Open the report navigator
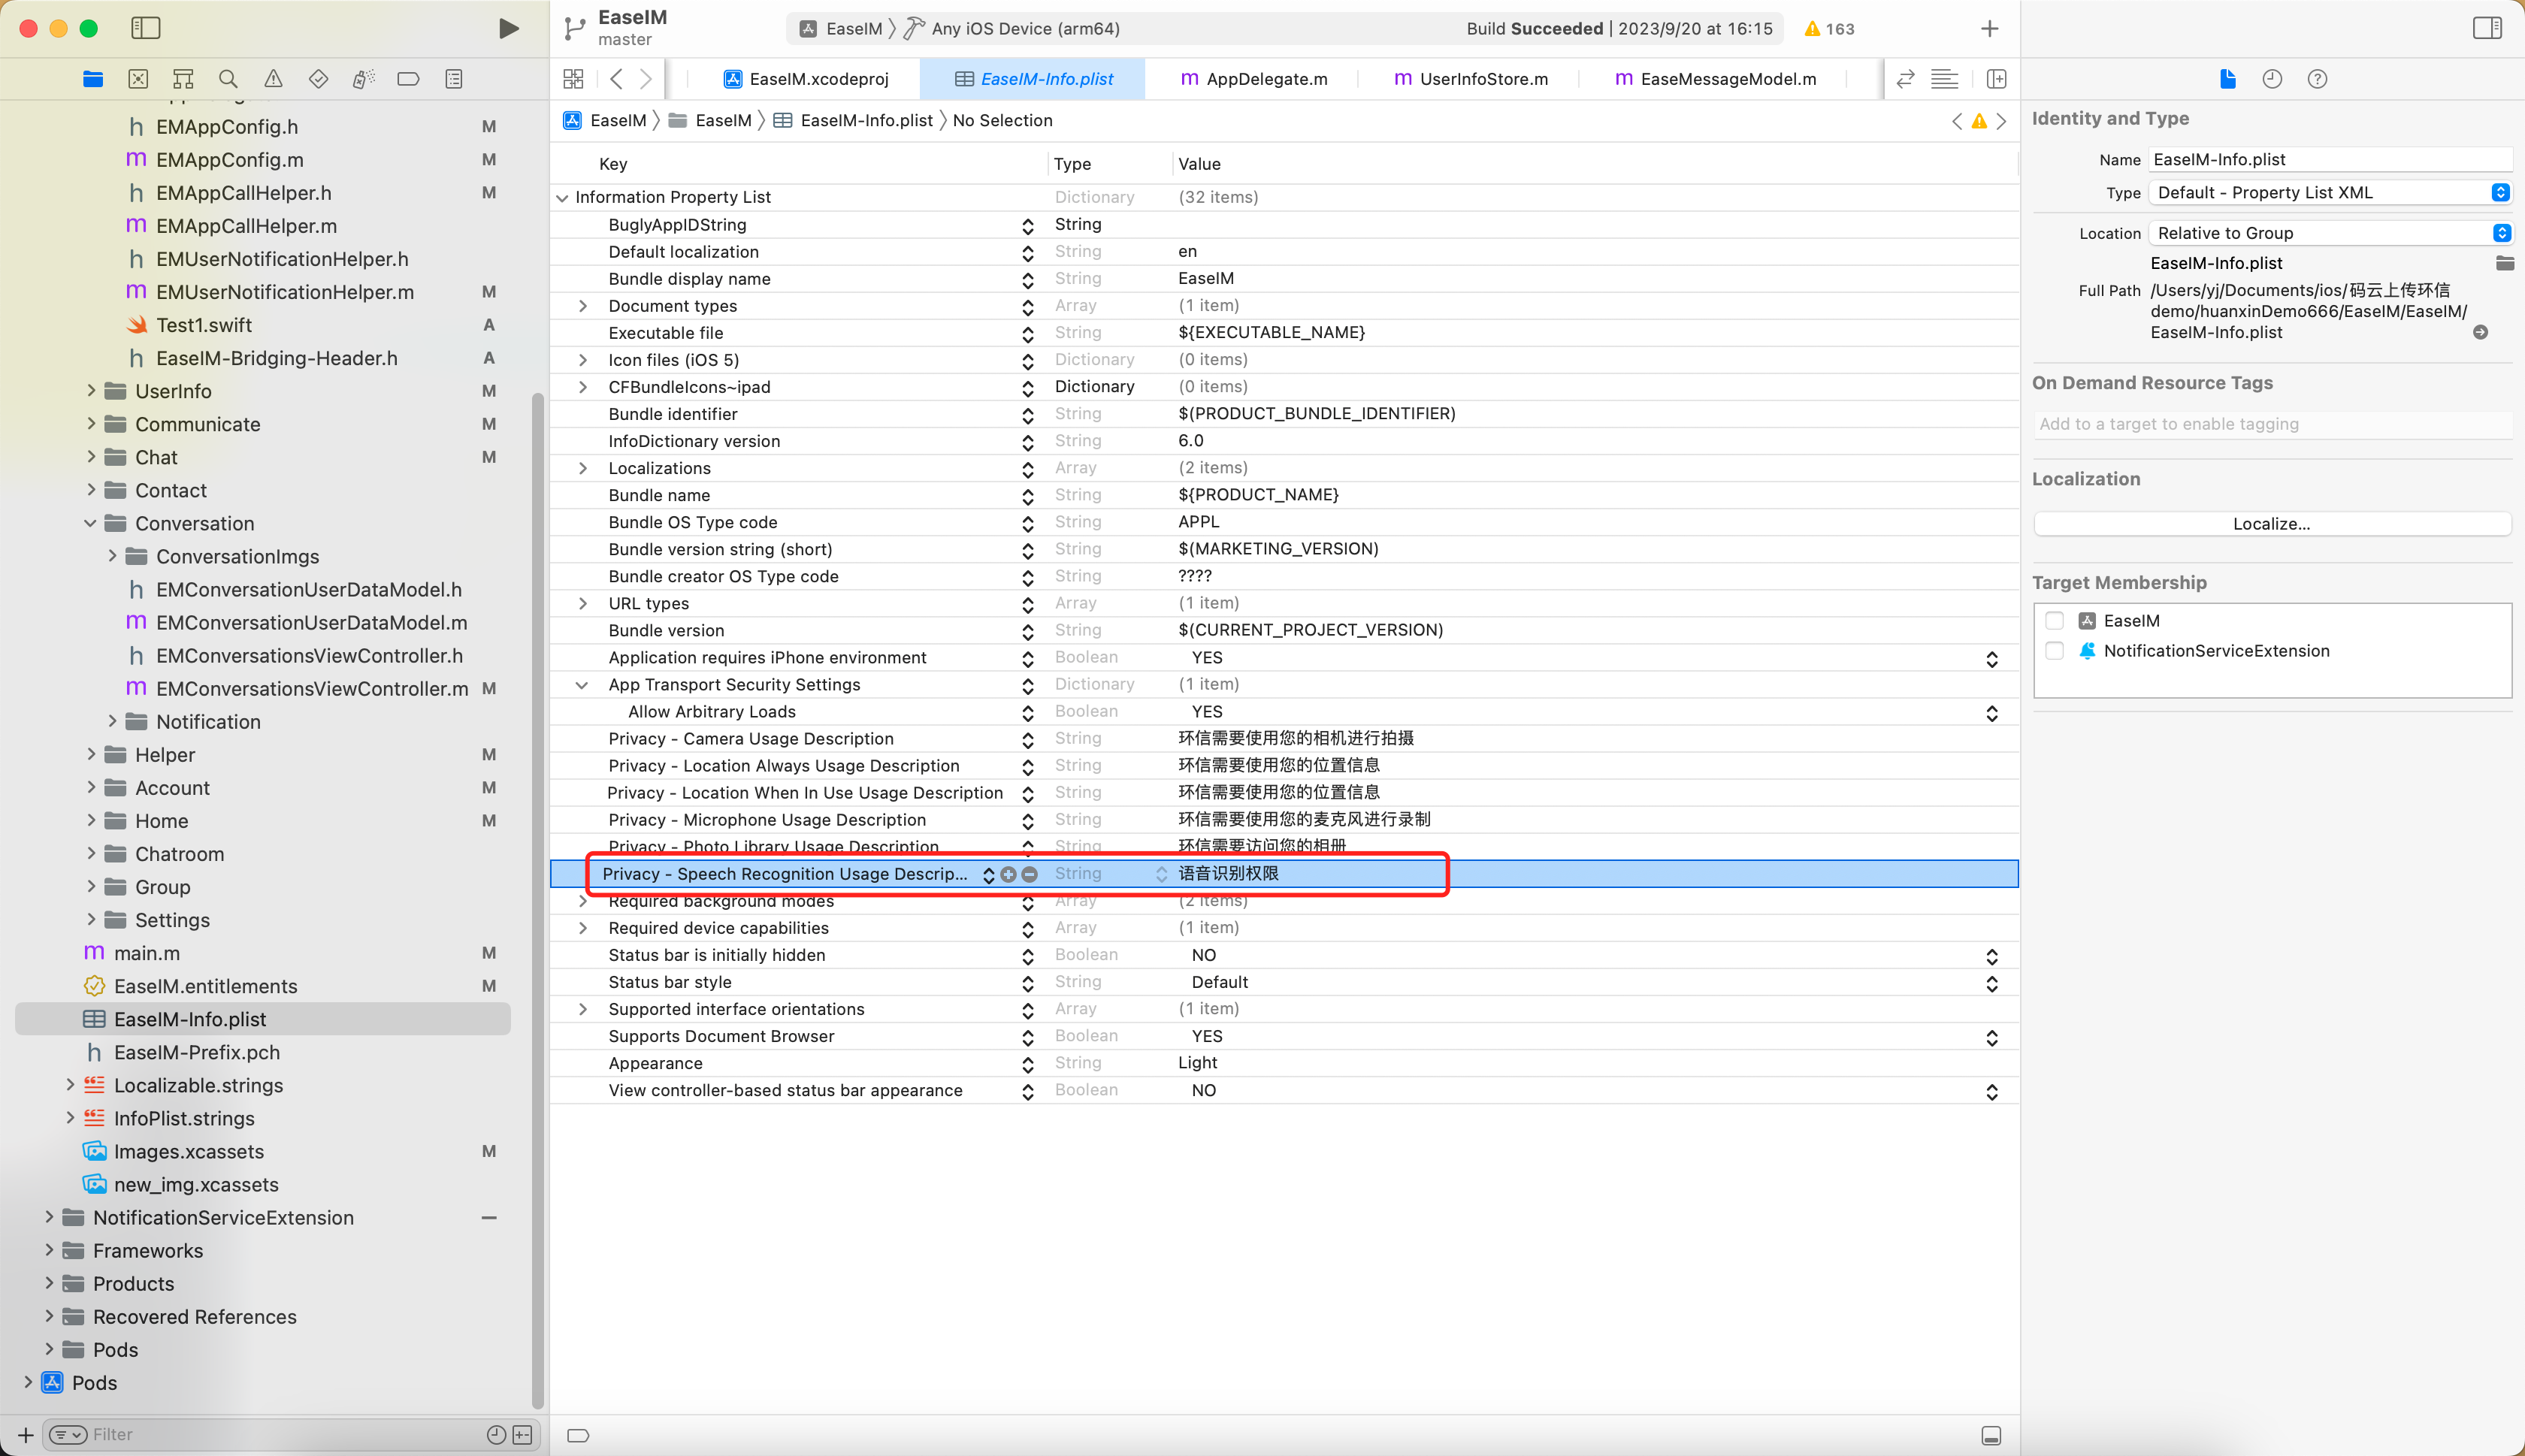 pyautogui.click(x=454, y=79)
